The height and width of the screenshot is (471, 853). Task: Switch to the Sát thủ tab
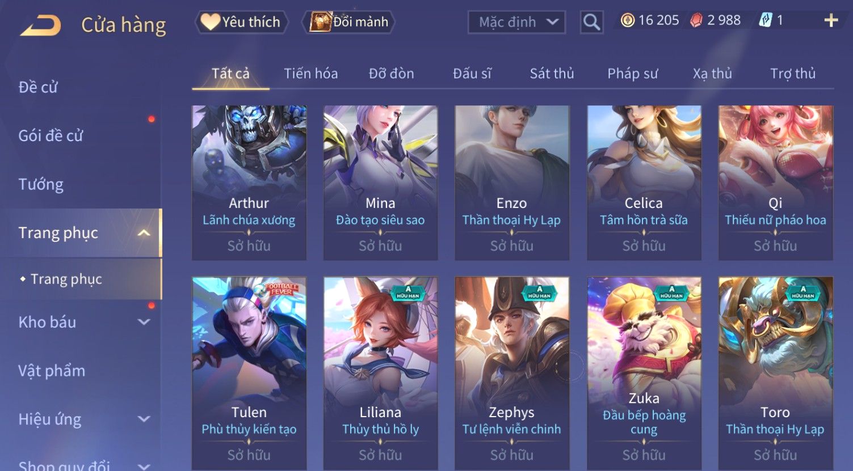pyautogui.click(x=552, y=74)
